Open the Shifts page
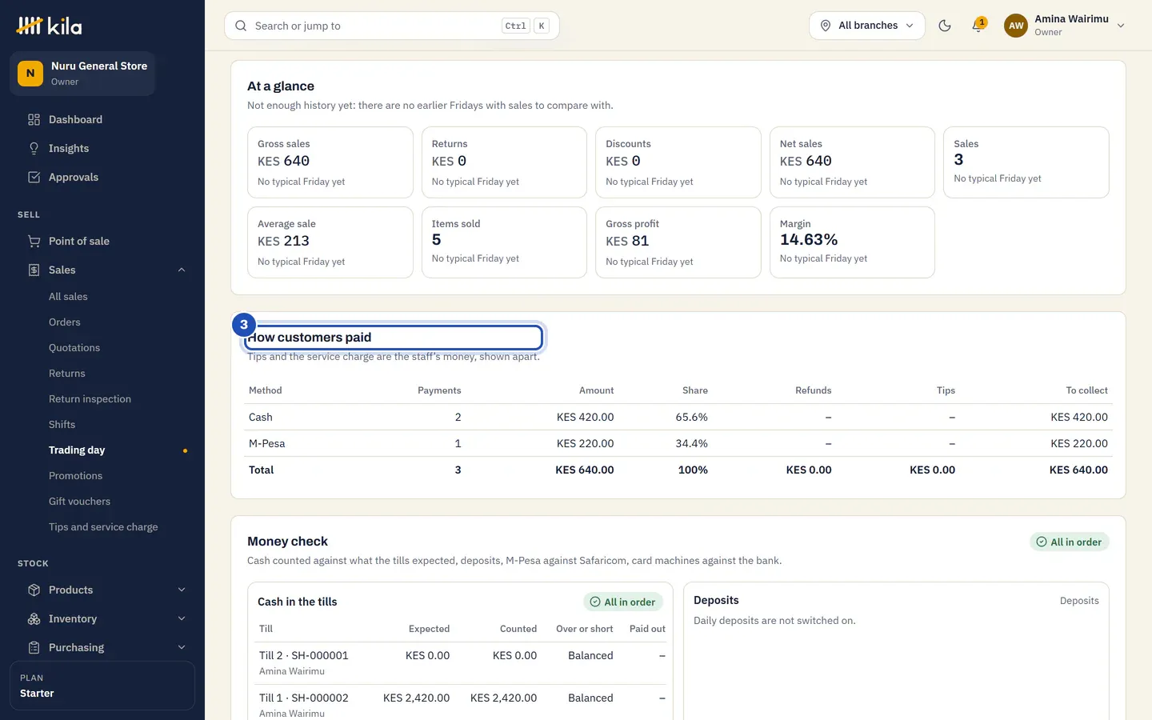This screenshot has height=720, width=1152. pos(62,425)
